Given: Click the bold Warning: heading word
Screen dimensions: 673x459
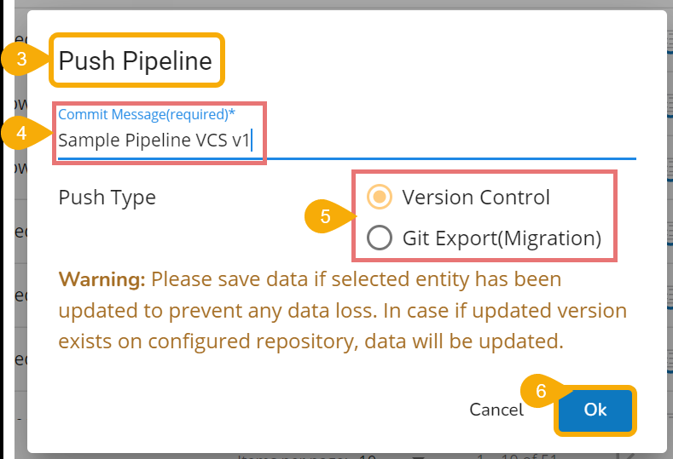Looking at the screenshot, I should tap(102, 279).
